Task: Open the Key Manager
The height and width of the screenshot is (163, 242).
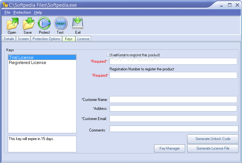Action: click(169, 148)
